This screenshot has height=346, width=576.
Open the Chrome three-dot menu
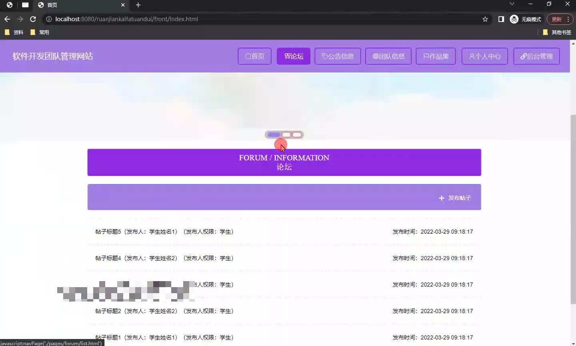[568, 19]
